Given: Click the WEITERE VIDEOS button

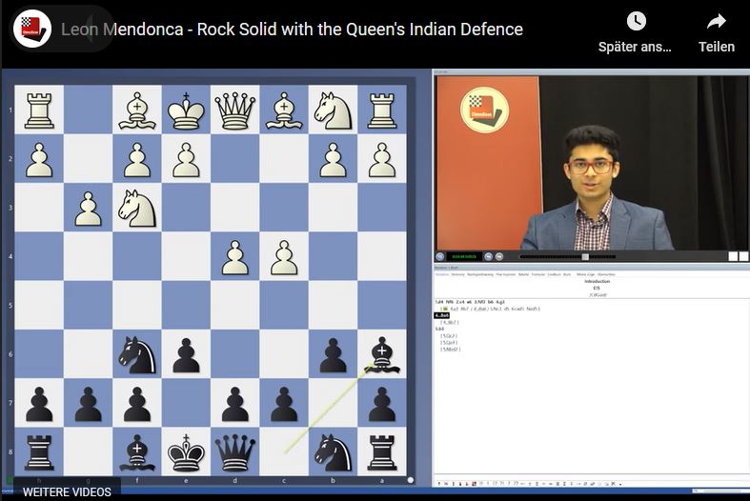Looking at the screenshot, I should click(67, 491).
